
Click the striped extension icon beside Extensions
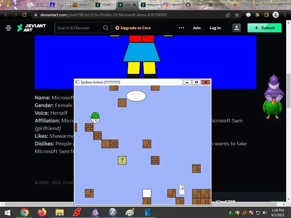tap(248, 15)
